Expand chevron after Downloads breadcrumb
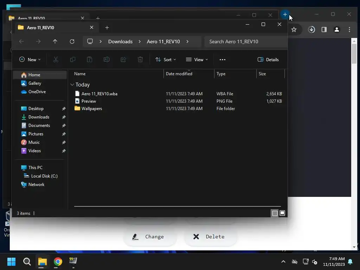The height and width of the screenshot is (270, 360). [x=140, y=41]
